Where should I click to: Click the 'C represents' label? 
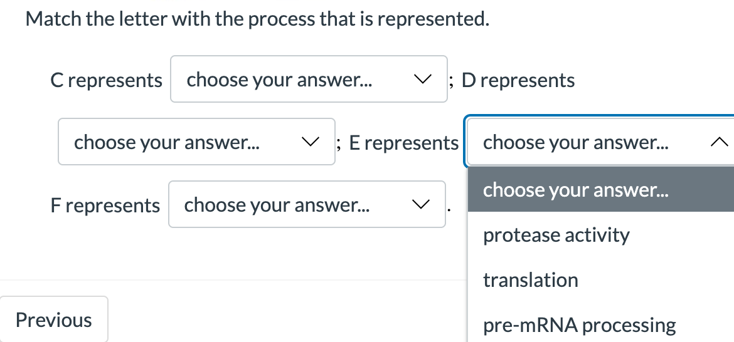pos(106,80)
